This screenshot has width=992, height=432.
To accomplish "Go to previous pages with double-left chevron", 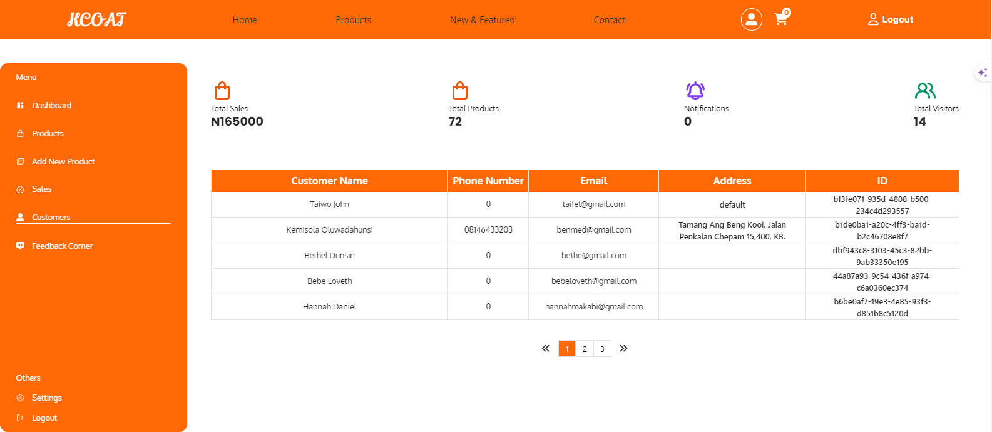I will (546, 348).
